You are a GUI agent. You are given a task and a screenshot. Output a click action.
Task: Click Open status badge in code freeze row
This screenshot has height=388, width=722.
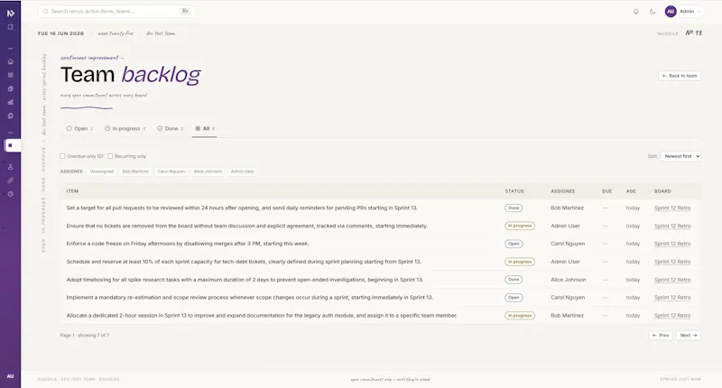(514, 244)
